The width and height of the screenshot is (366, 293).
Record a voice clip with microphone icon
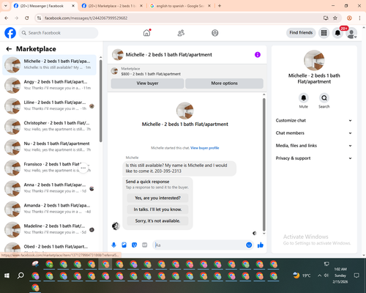point(113,245)
